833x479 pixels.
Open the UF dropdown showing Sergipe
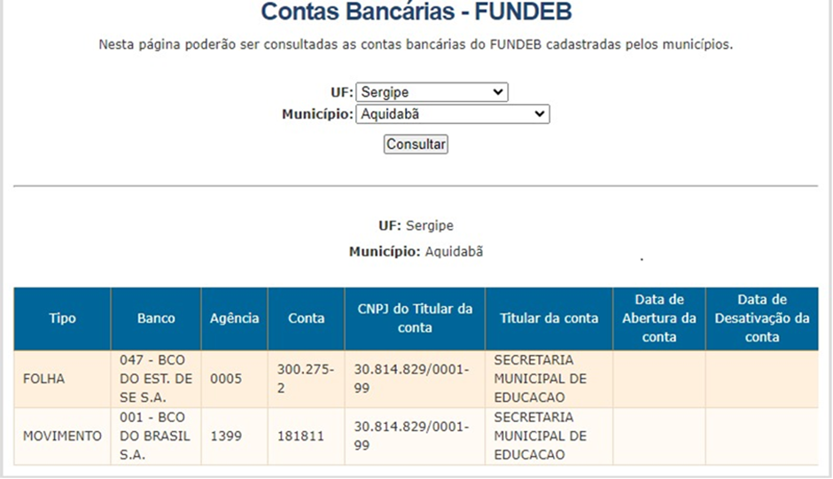point(432,92)
